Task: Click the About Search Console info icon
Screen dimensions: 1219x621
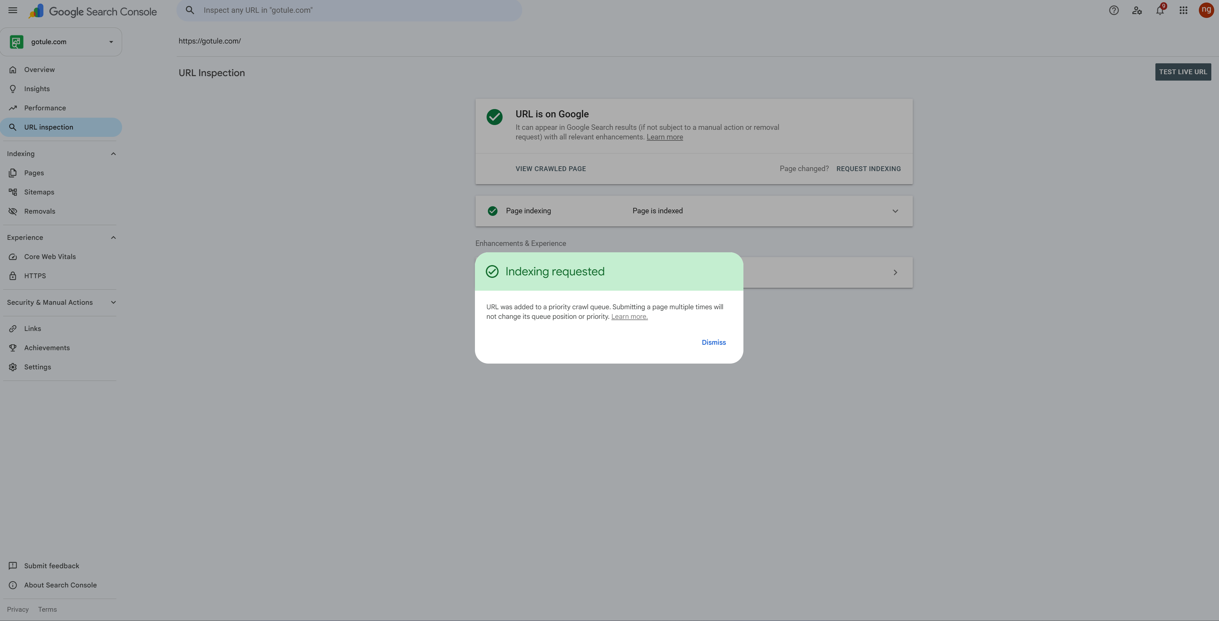Action: pyautogui.click(x=13, y=585)
